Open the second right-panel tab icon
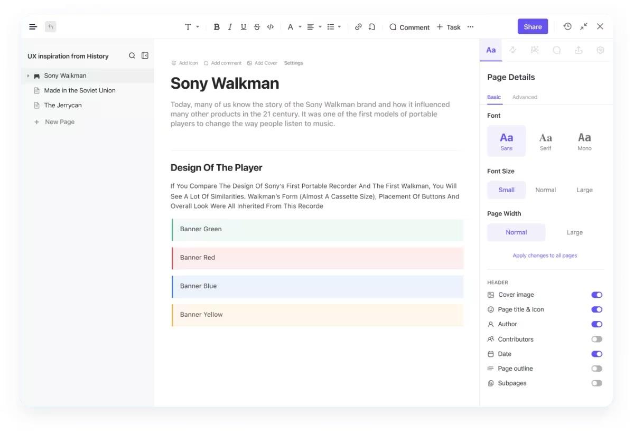The image size is (634, 434). (x=512, y=50)
